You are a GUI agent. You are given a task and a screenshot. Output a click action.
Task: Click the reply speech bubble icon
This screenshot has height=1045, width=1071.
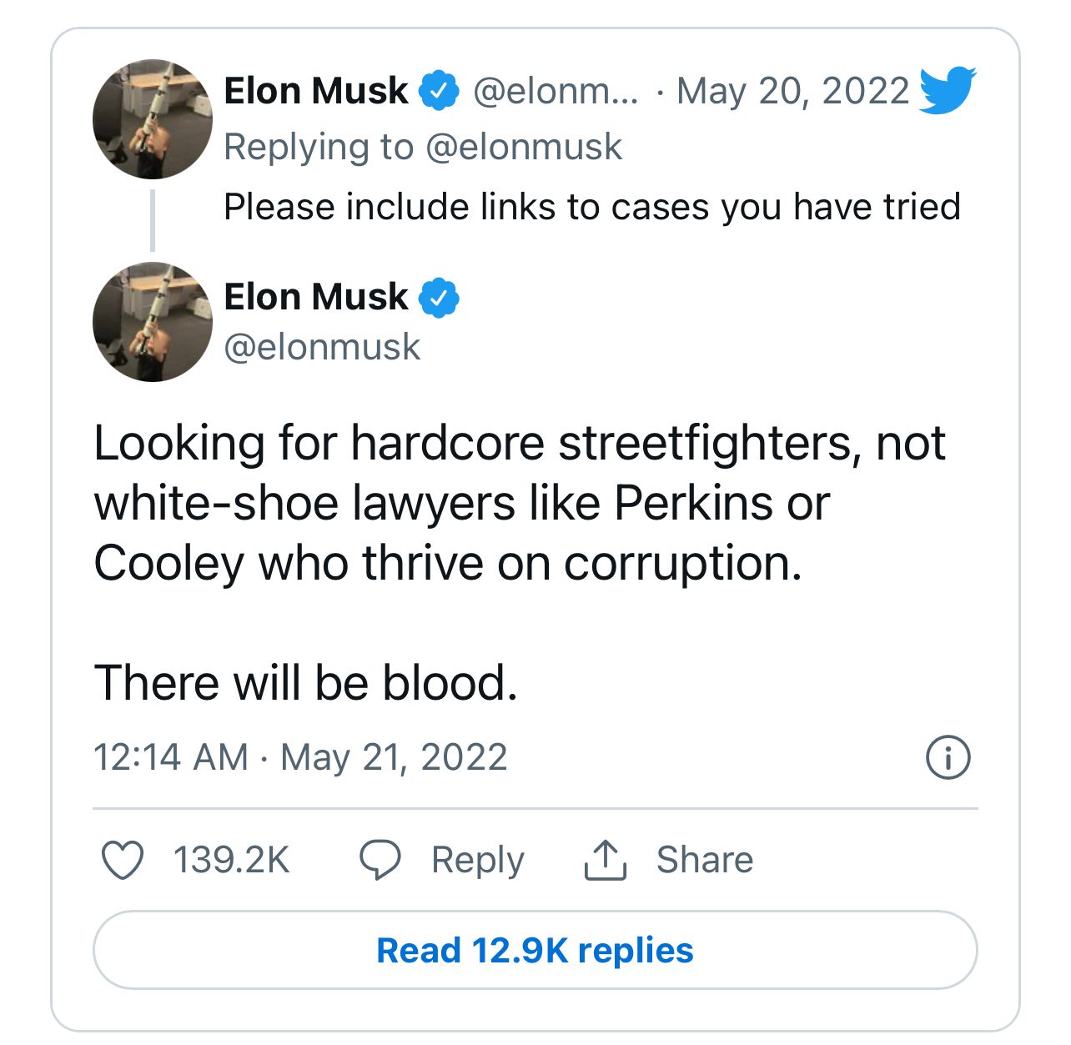pyautogui.click(x=380, y=860)
